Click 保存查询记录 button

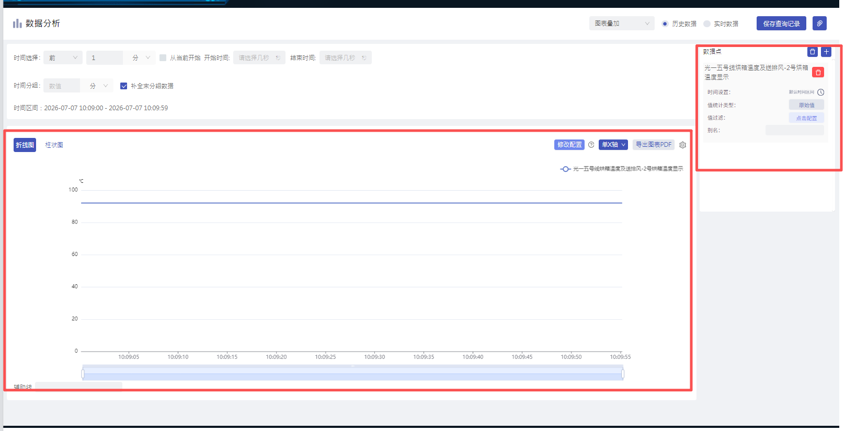781,24
